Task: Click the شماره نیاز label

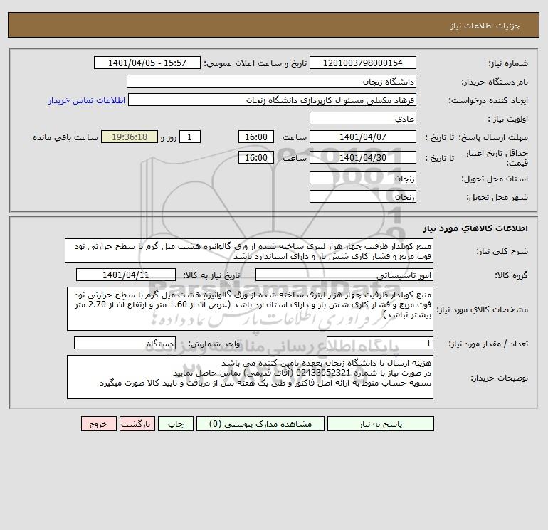Action: (x=508, y=63)
